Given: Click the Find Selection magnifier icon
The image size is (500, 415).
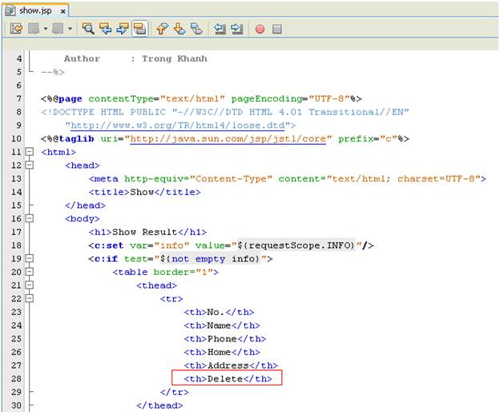Looking at the screenshot, I should 88,29.
